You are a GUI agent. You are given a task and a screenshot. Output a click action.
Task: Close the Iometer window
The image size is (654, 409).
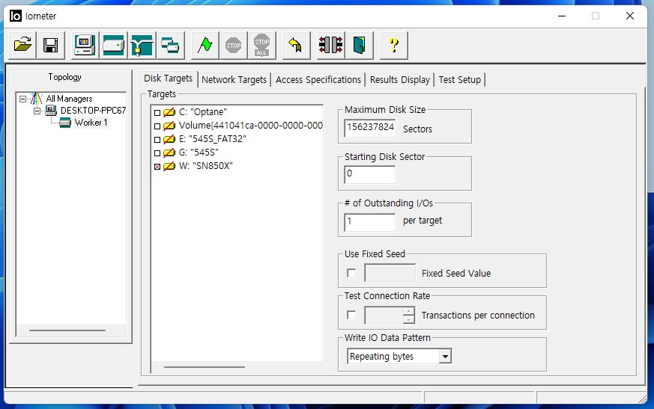tap(630, 16)
